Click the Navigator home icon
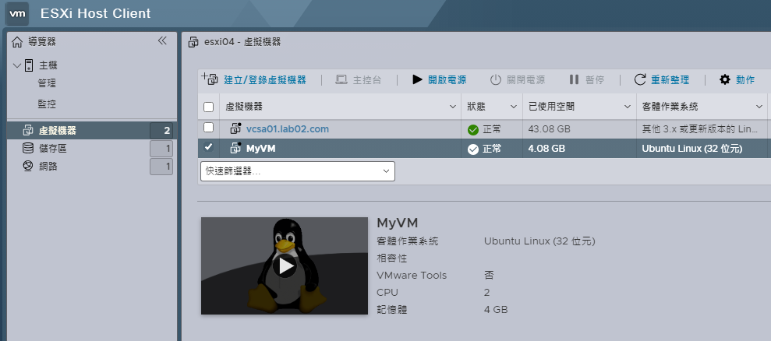This screenshot has height=341, width=771. pyautogui.click(x=16, y=42)
